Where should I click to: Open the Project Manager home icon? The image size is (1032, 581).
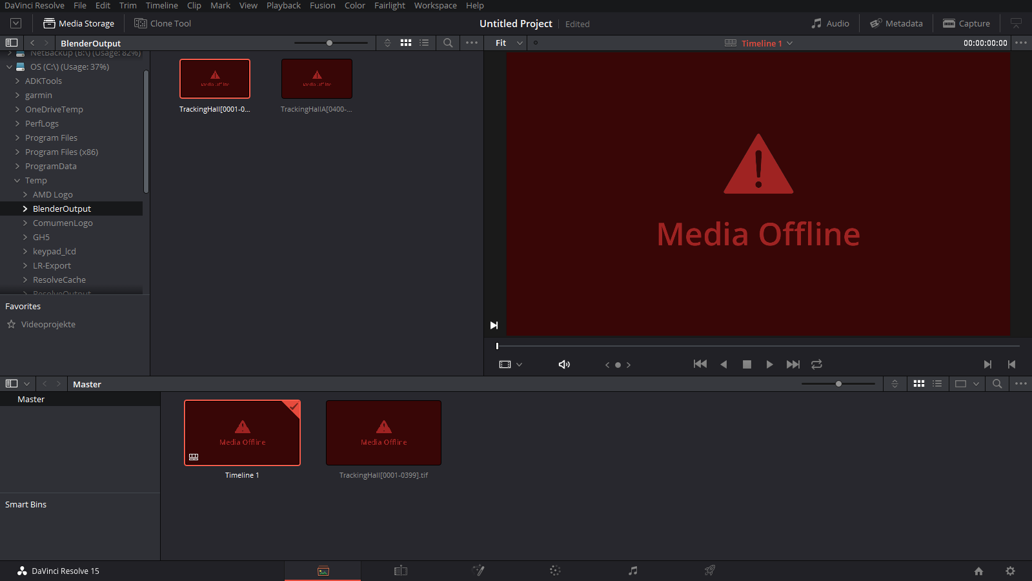(978, 571)
